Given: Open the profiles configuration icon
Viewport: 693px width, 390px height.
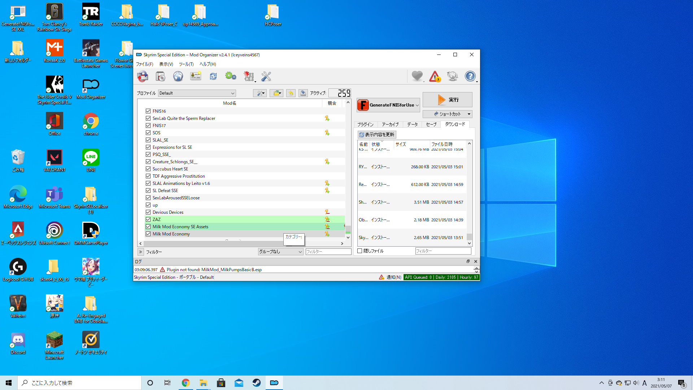Looking at the screenshot, I should click(x=160, y=76).
